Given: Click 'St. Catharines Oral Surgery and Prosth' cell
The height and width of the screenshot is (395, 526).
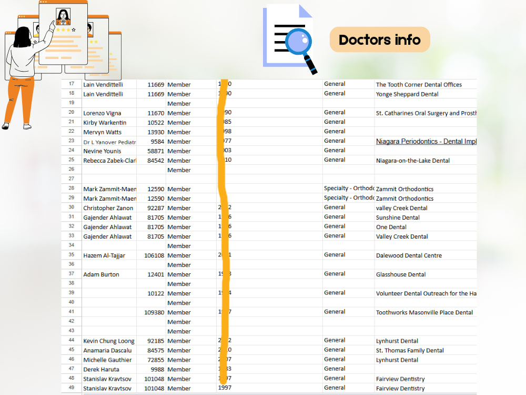Looking at the screenshot, I should 426,113.
